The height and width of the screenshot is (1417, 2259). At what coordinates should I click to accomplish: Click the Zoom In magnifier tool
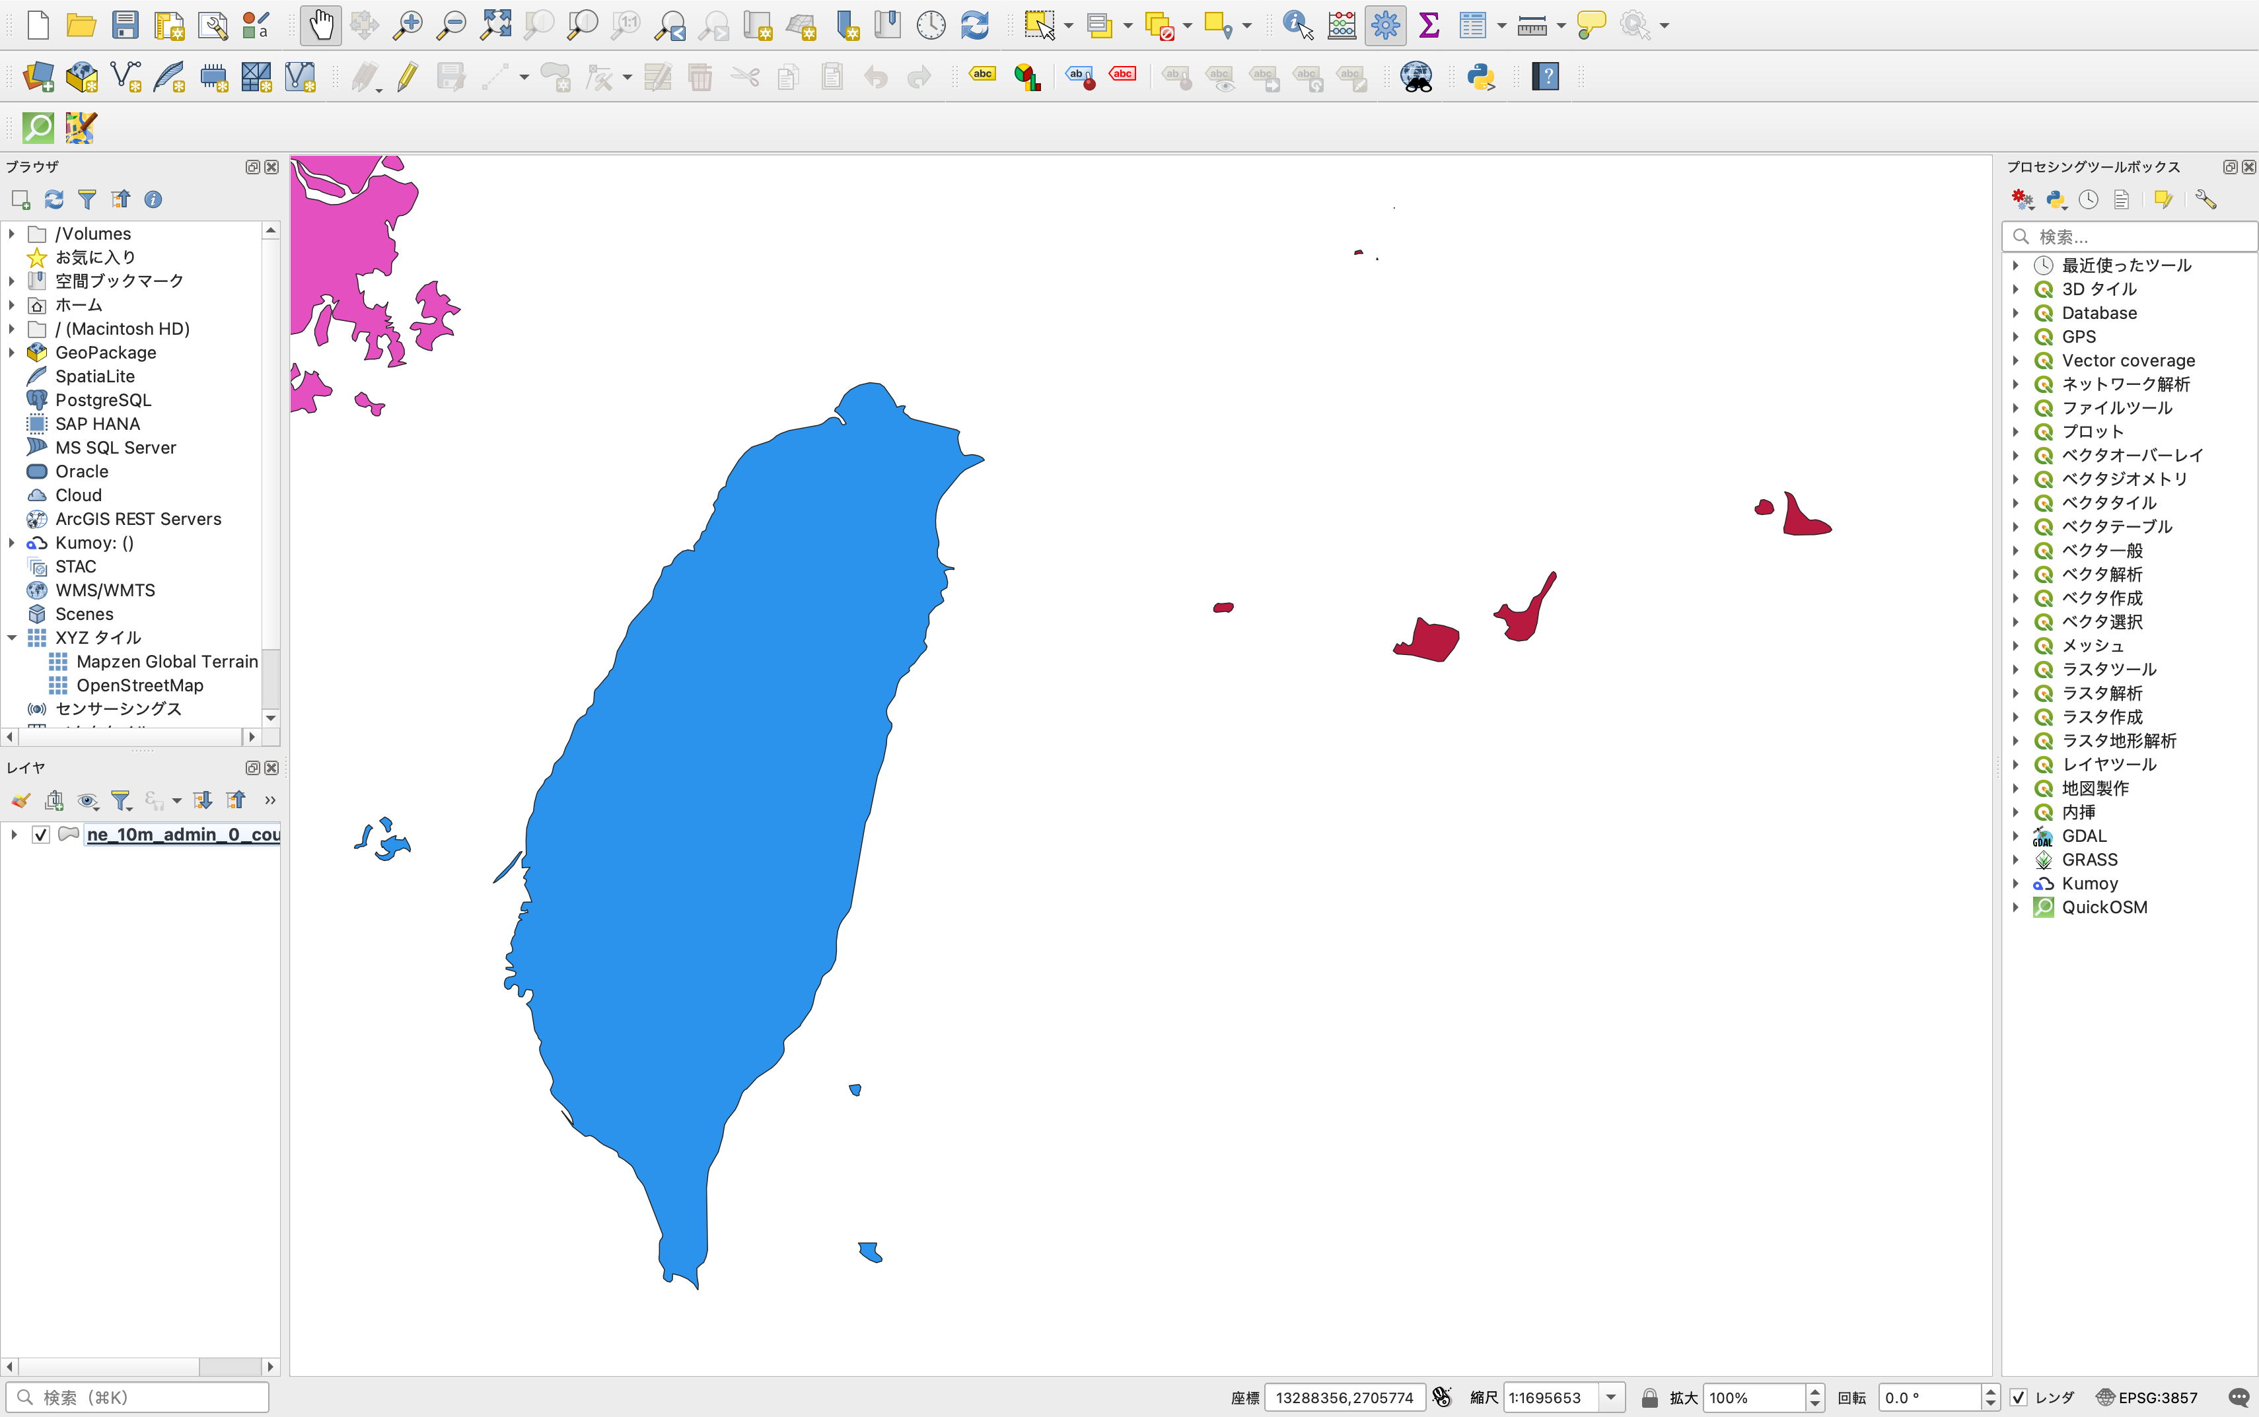(x=408, y=25)
